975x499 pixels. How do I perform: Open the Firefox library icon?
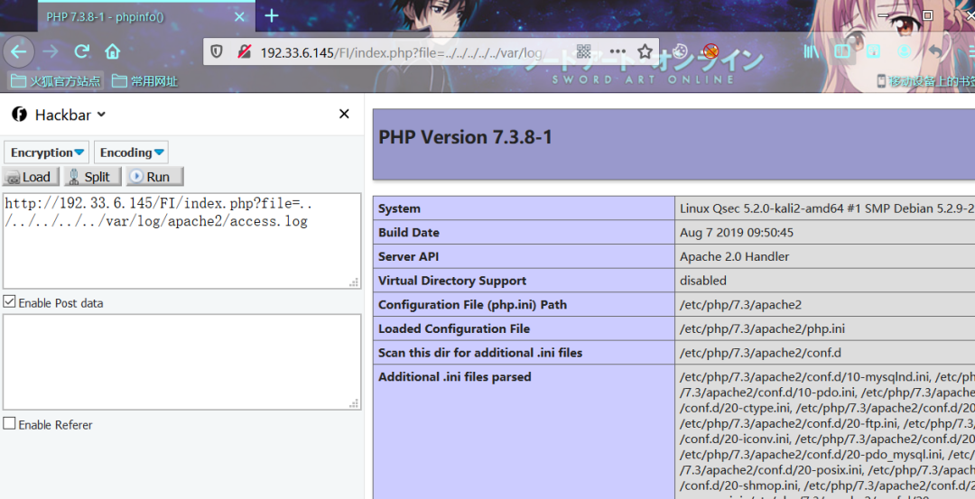click(812, 51)
